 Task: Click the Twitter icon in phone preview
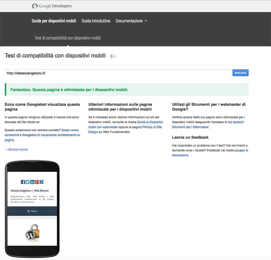coord(27,182)
